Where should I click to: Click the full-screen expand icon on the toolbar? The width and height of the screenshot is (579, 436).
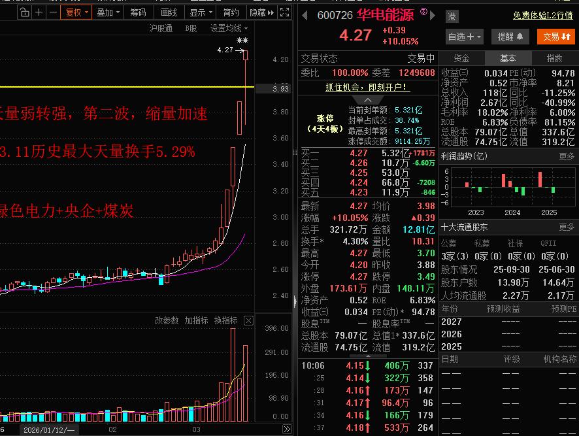click(284, 12)
